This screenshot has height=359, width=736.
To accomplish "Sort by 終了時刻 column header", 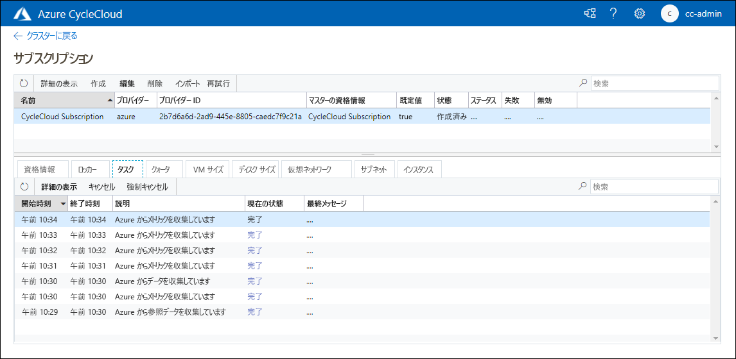I will (90, 204).
